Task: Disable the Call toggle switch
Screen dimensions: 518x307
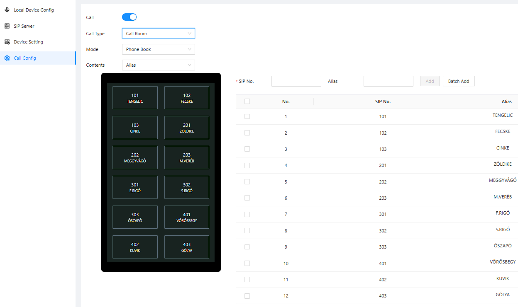Action: [x=129, y=17]
